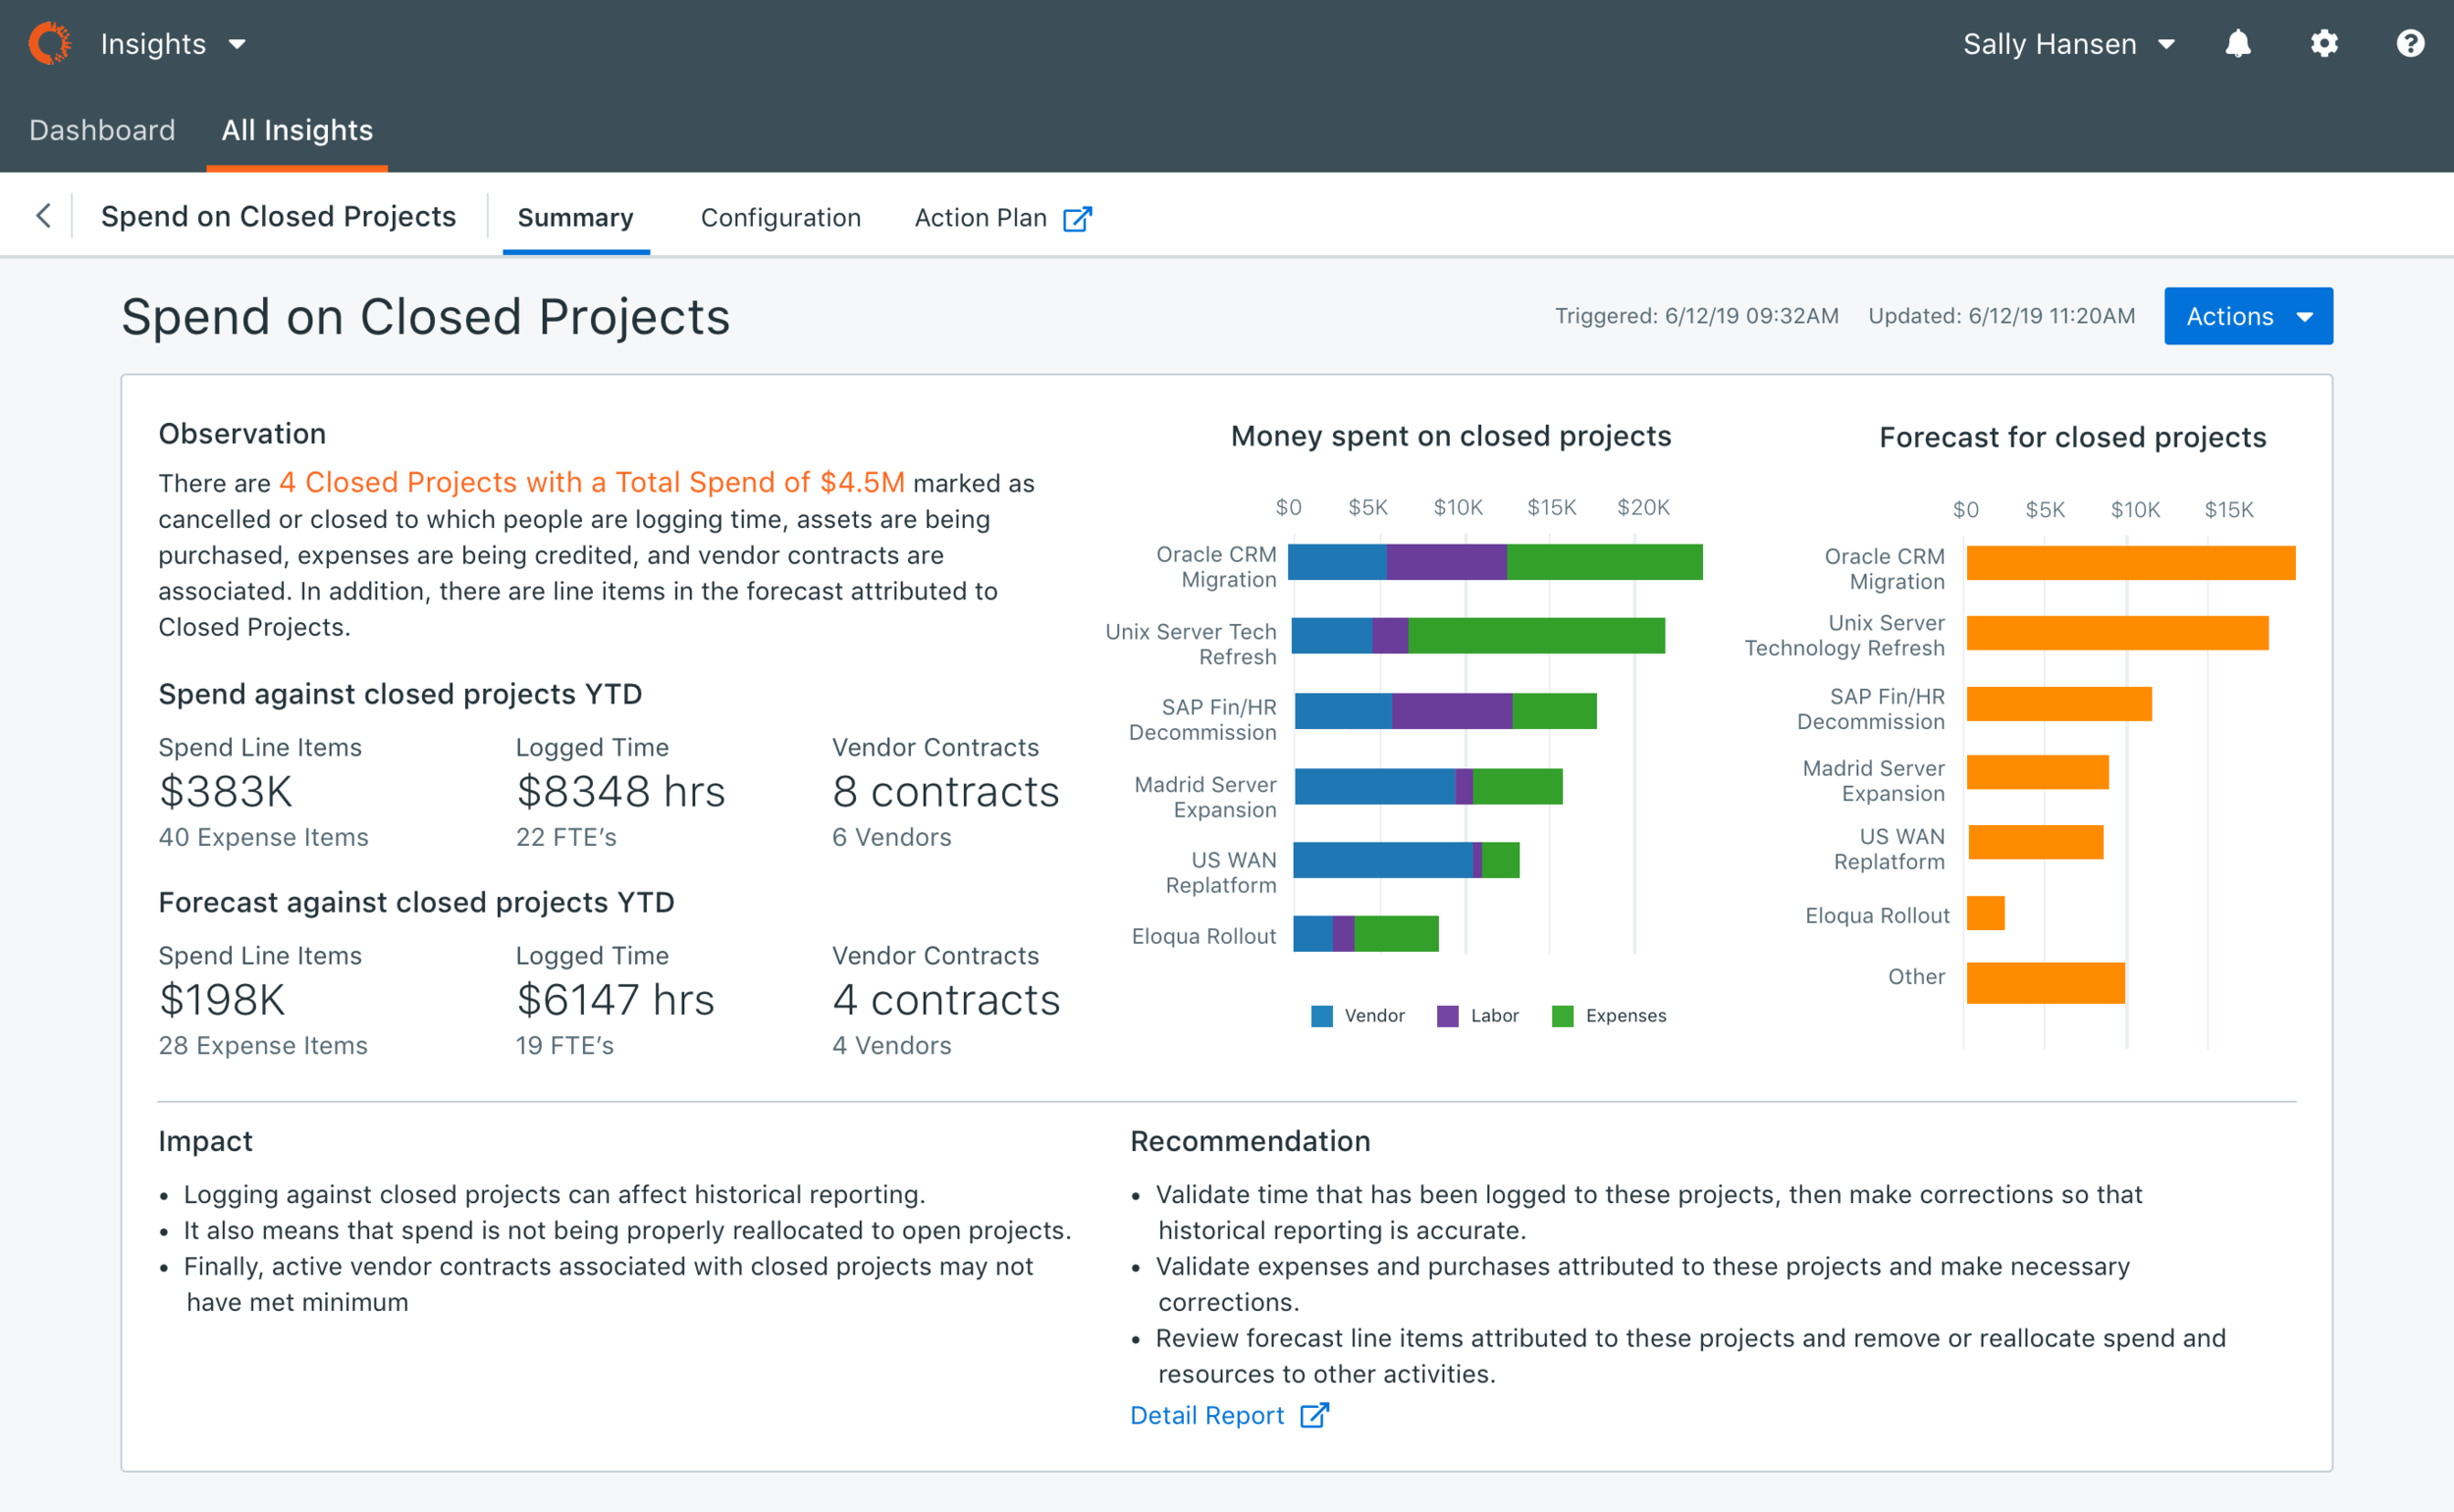The image size is (2454, 1512).
Task: Expand the Actions dropdown button
Action: pos(2247,316)
